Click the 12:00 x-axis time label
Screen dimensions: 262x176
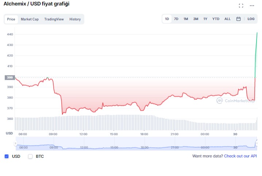[83, 134]
